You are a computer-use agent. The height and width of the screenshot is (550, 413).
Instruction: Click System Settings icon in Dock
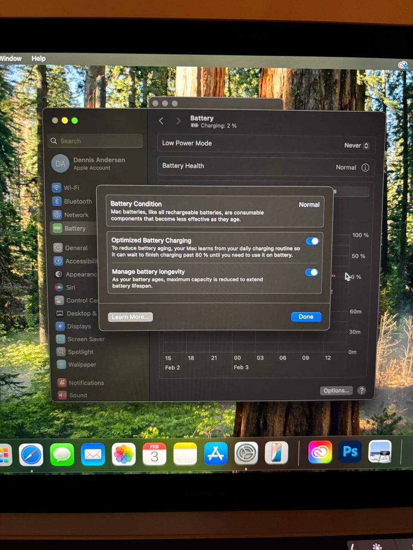(x=246, y=453)
